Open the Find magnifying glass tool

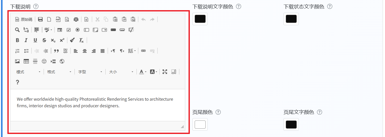coord(17,30)
